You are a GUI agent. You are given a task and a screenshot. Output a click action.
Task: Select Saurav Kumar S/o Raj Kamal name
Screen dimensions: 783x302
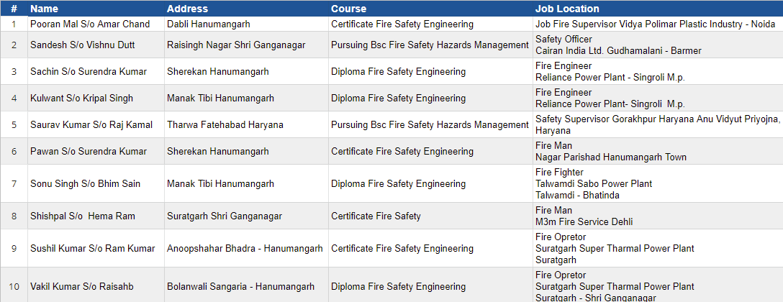click(91, 125)
